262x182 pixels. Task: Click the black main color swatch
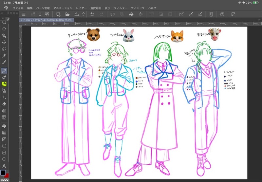(x=3, y=173)
